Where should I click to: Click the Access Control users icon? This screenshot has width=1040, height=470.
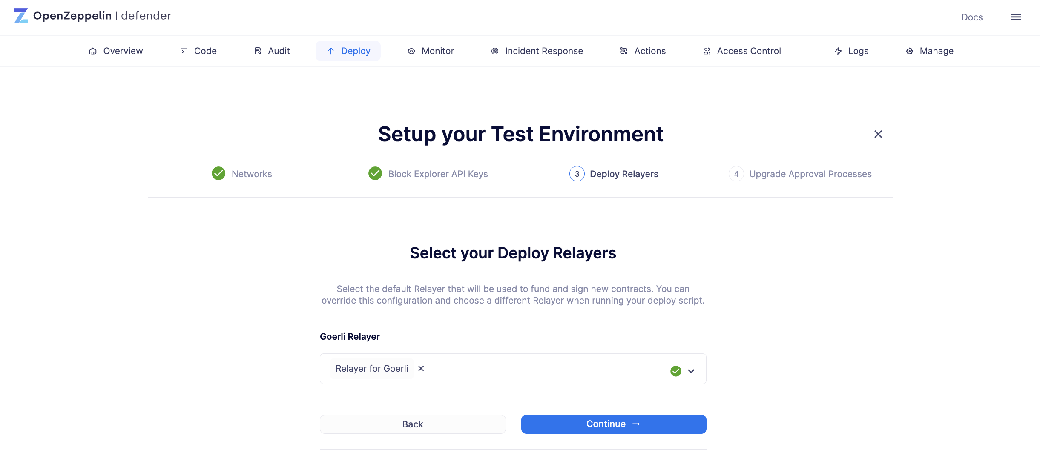707,51
